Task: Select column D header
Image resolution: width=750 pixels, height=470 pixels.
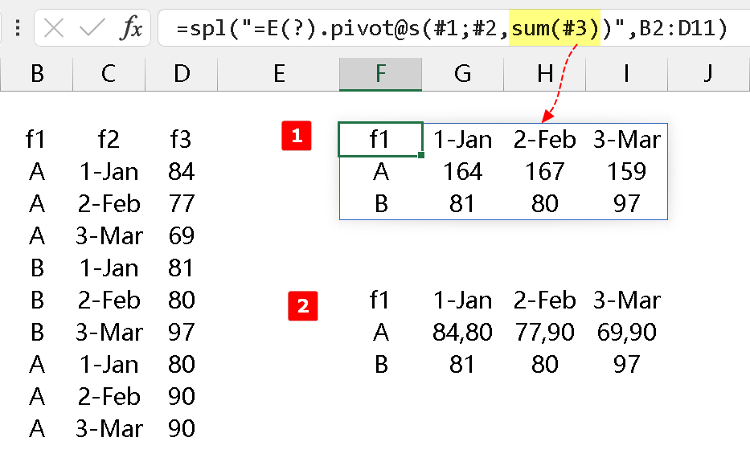Action: click(182, 74)
